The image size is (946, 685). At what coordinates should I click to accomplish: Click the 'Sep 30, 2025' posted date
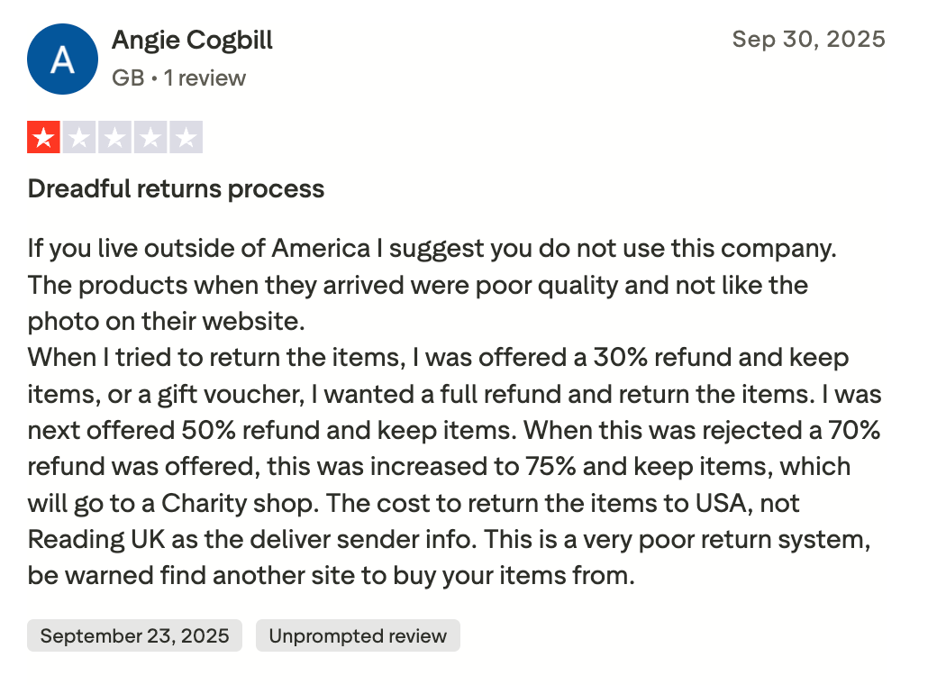(x=808, y=40)
